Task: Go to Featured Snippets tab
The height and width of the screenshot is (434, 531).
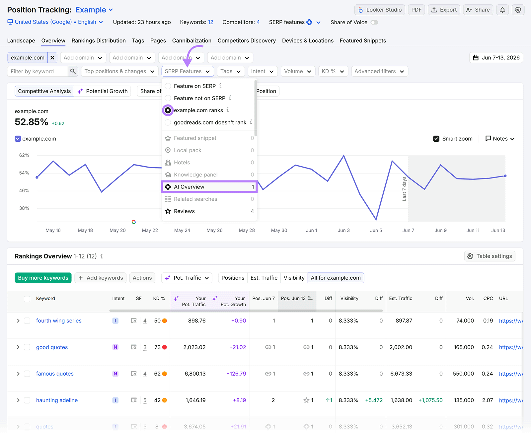Action: pyautogui.click(x=363, y=40)
